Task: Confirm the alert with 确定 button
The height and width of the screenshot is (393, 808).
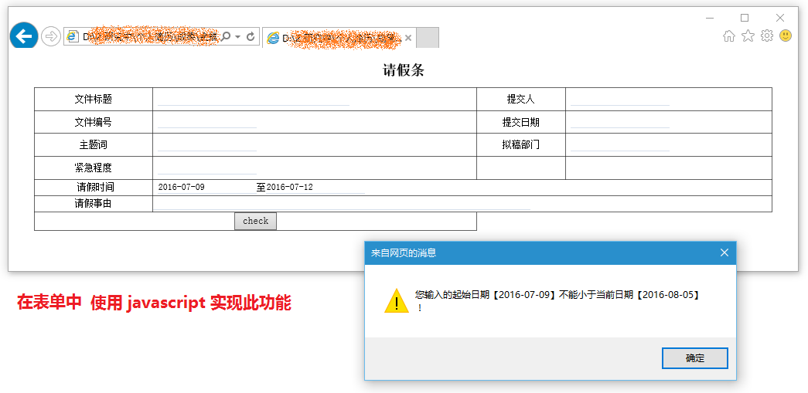Action: [x=694, y=358]
